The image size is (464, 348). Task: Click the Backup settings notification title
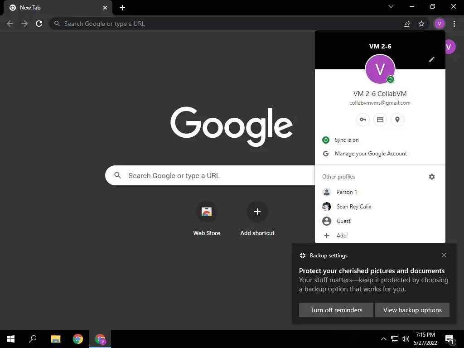coord(329,256)
